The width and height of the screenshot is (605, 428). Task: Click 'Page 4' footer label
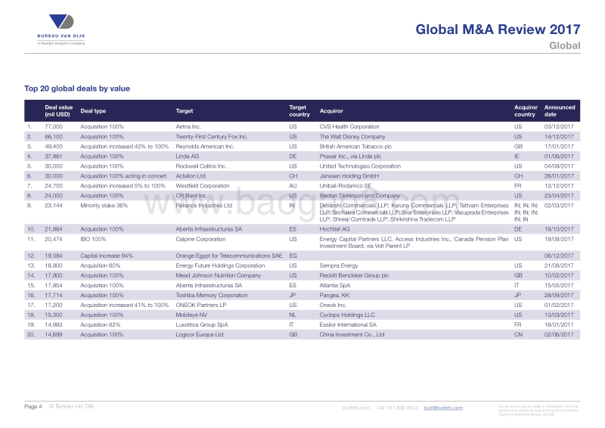[x=33, y=406]
